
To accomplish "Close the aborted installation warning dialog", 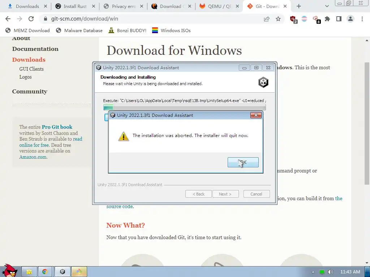I will click(x=256, y=115).
